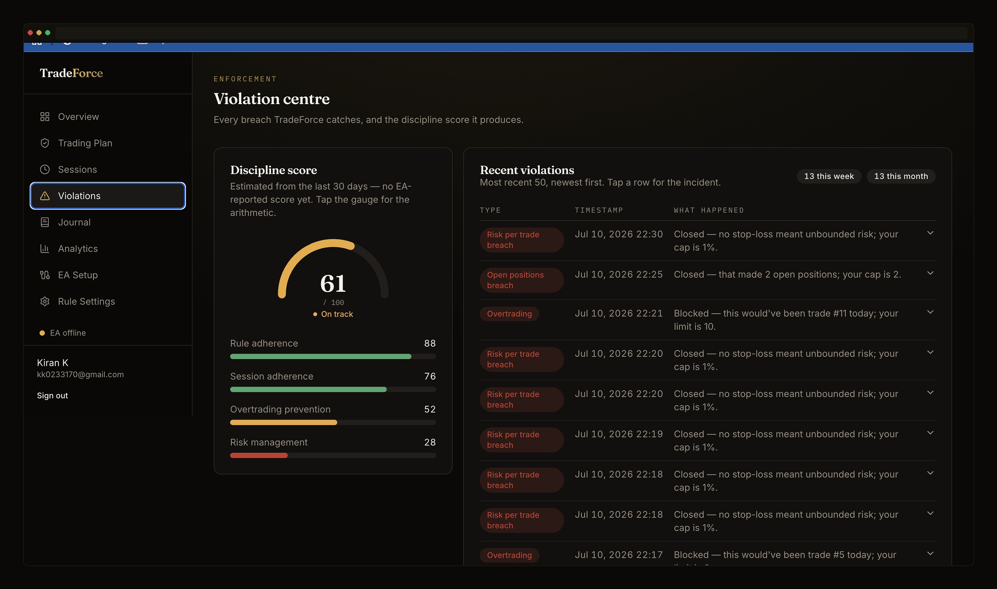Image resolution: width=997 pixels, height=589 pixels.
Task: Click the WHAT HAPPENED column header
Action: coord(709,210)
